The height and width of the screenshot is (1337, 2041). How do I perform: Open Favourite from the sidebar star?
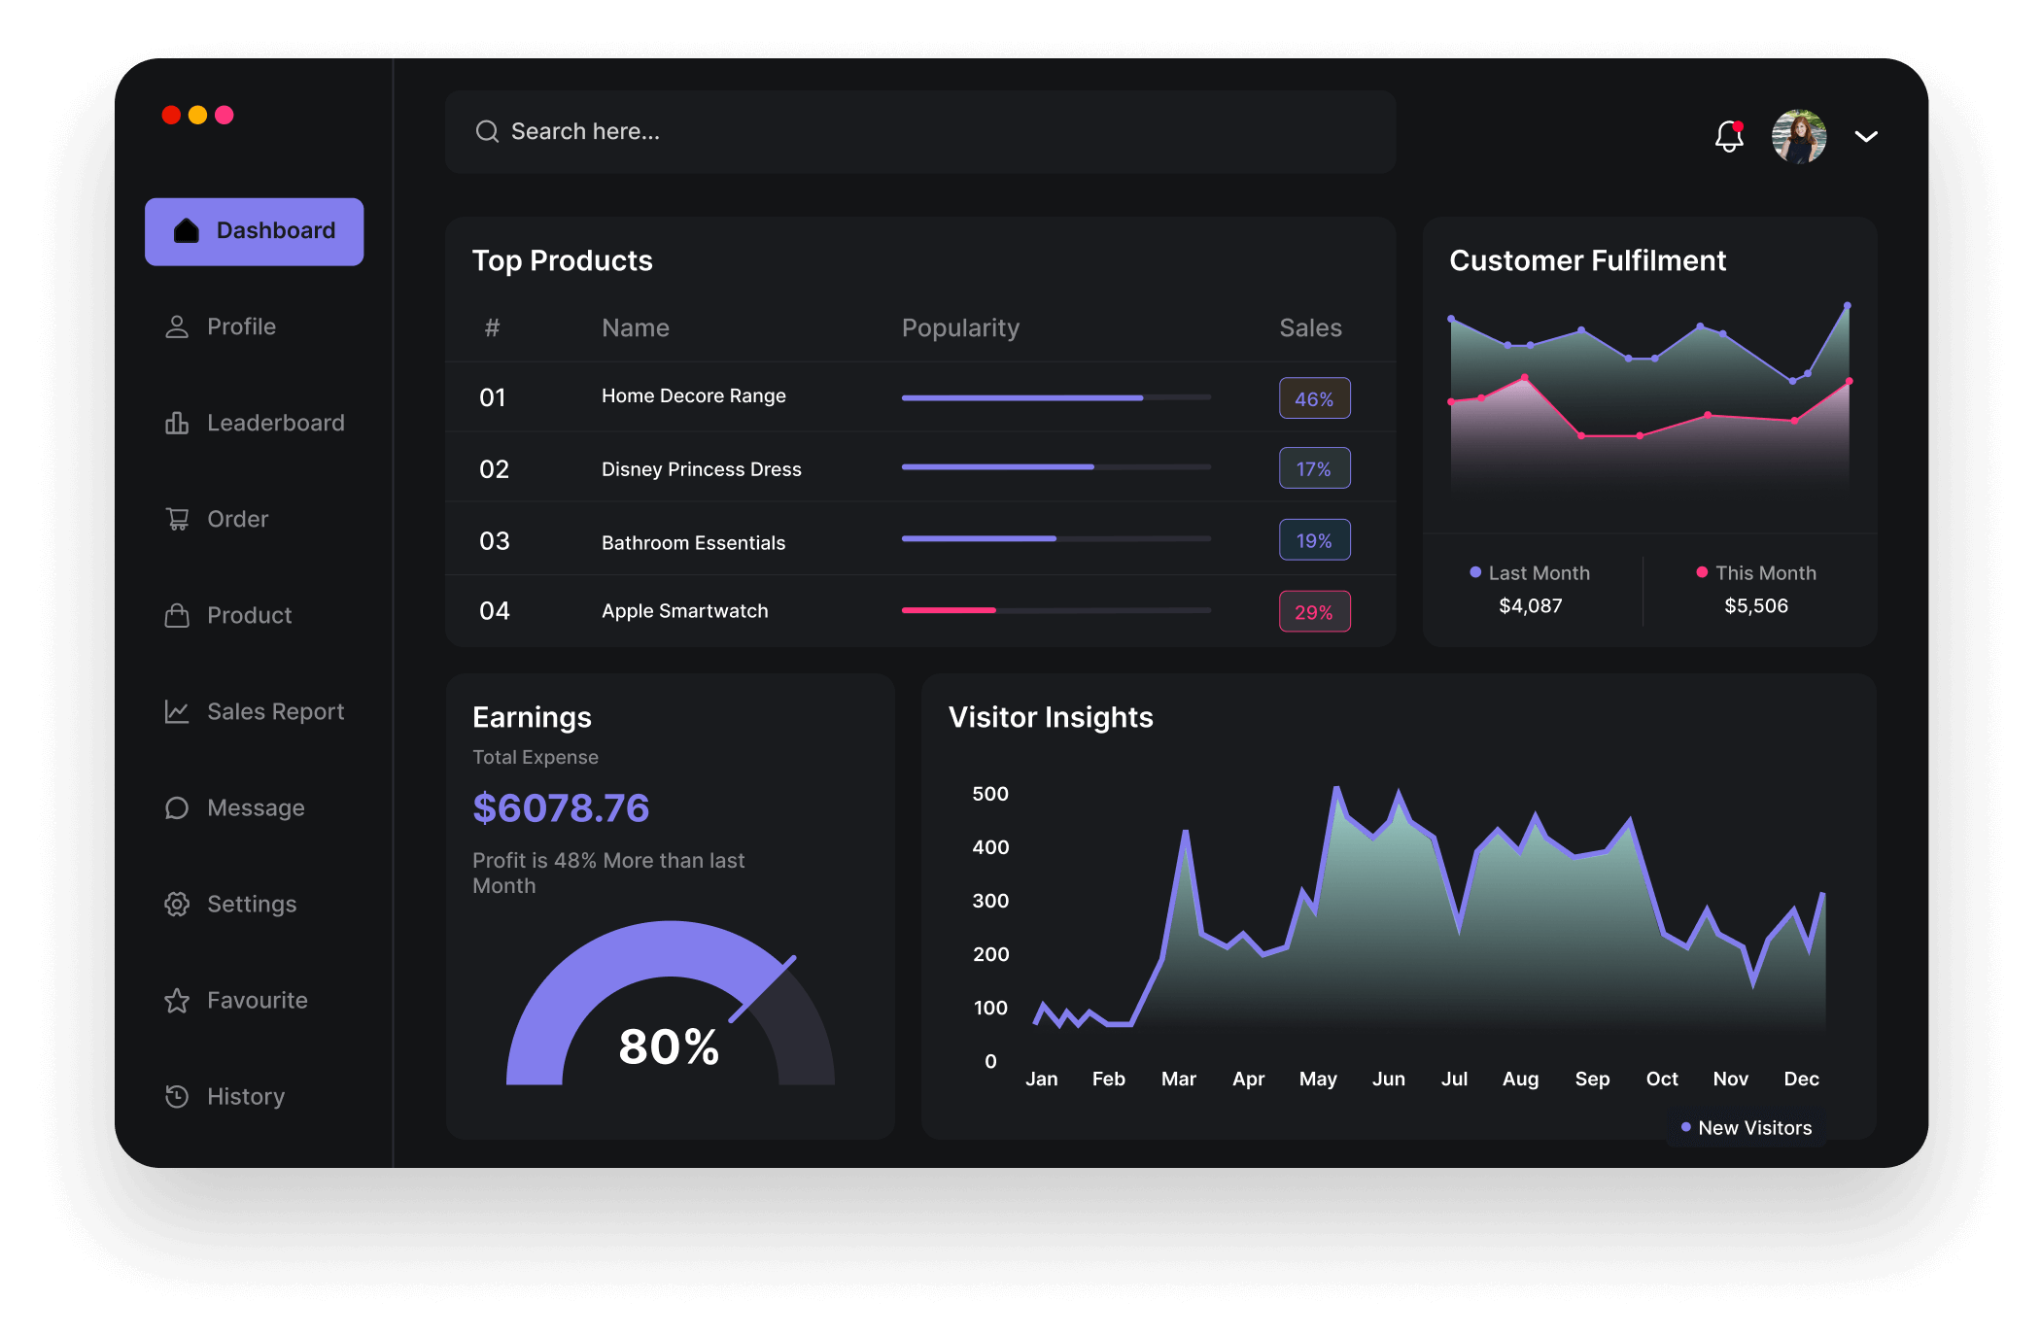176,1000
